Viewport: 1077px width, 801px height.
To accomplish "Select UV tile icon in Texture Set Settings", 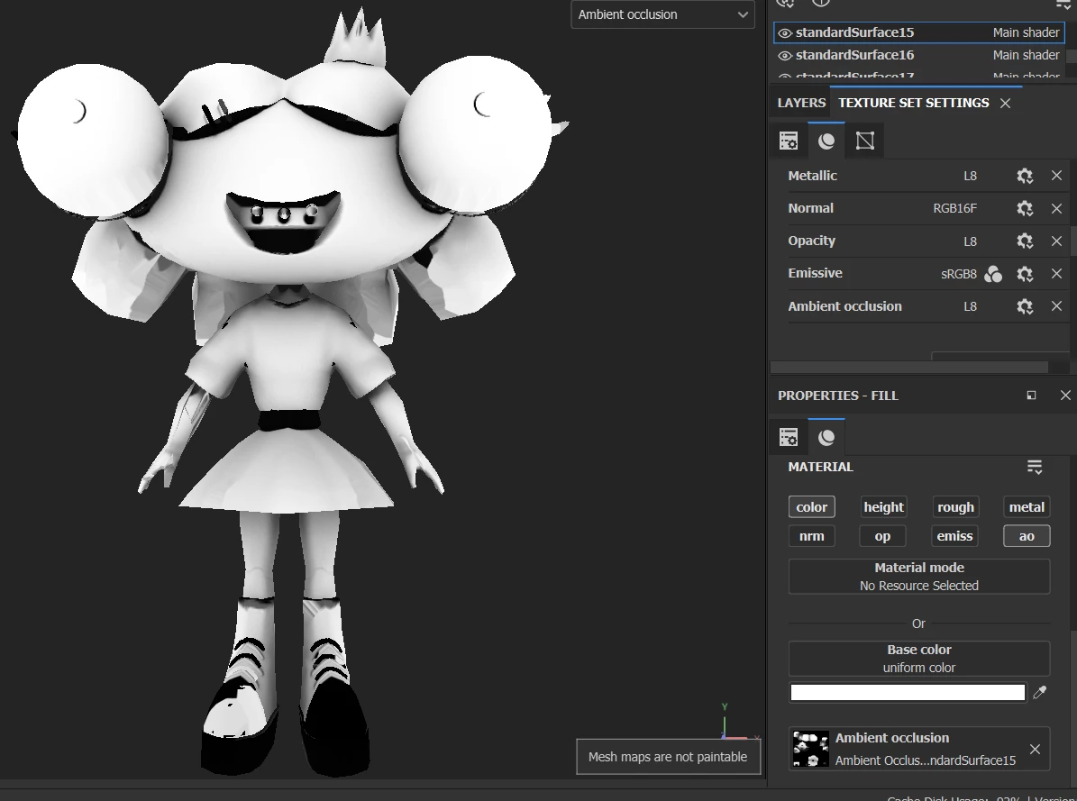I will [865, 141].
